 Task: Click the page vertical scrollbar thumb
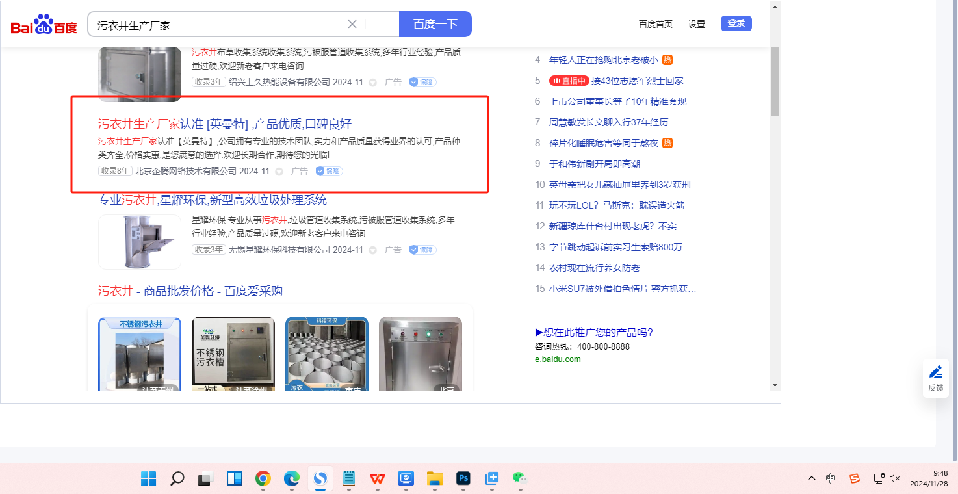(775, 81)
